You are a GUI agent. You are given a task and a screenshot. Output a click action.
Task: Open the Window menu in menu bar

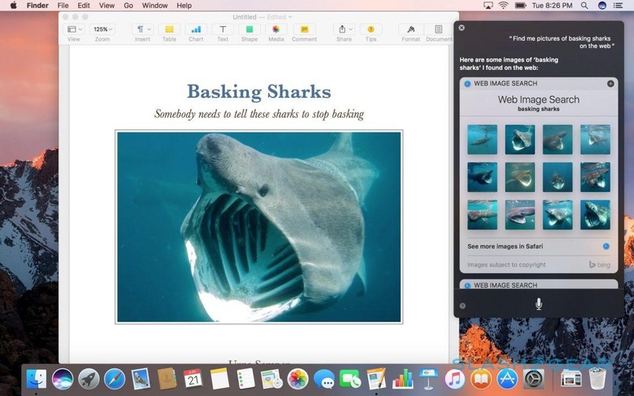coord(154,6)
